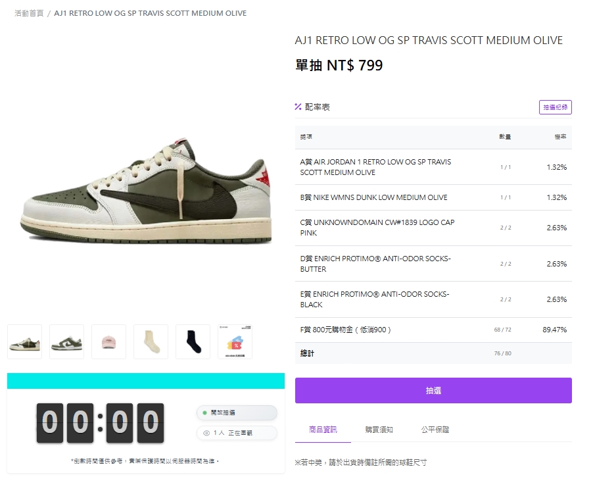Image resolution: width=593 pixels, height=477 pixels.
Task: View the butter-colored socks thumbnail
Action: click(151, 342)
